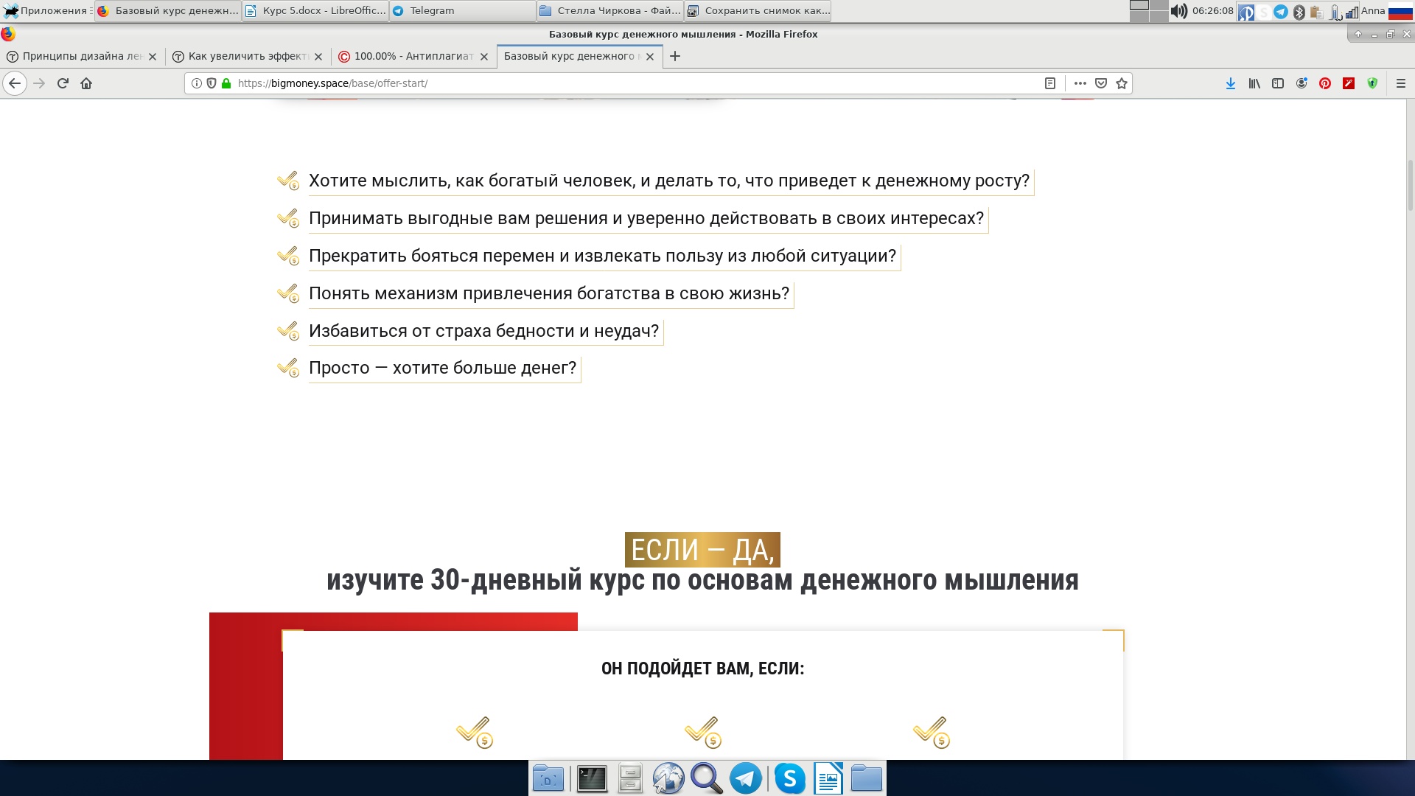Adjust system volume speaker icon

[1179, 11]
